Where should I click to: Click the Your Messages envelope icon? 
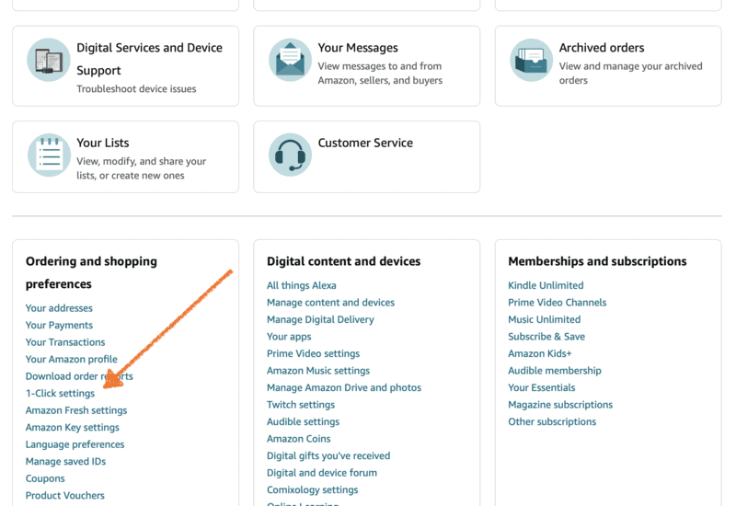290,60
